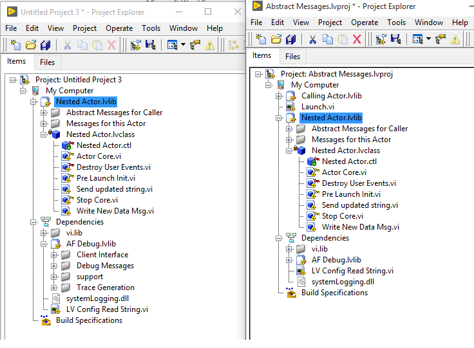Open Filter view dropdown arrow in Untitled Project 3 toolbar
The height and width of the screenshot is (348, 474).
[183, 44]
